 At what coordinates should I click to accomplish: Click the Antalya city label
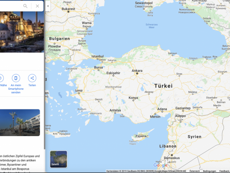(x=115, y=110)
